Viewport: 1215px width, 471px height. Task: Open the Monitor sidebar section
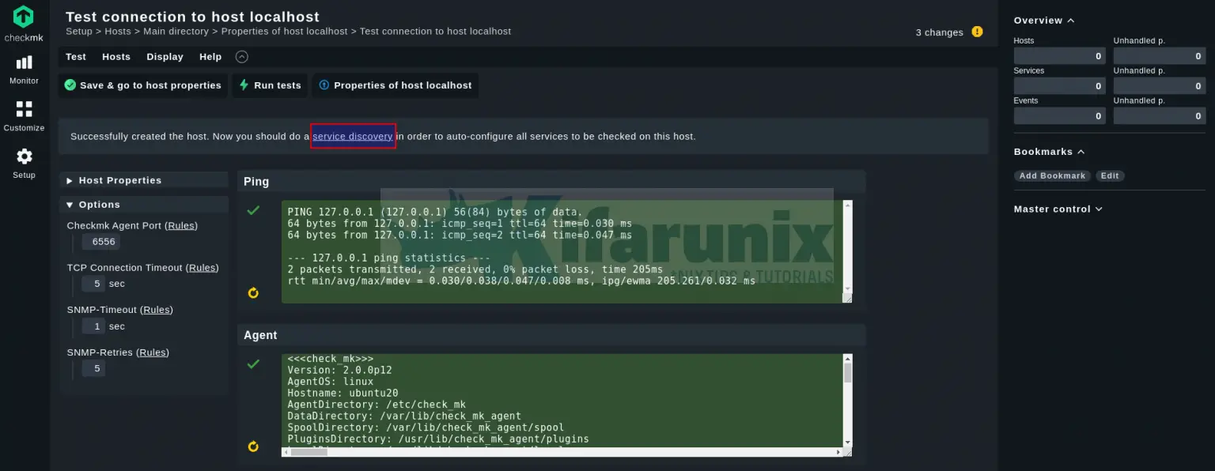(x=23, y=70)
